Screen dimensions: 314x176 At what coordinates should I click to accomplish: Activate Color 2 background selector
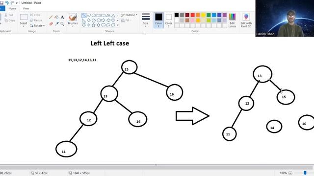coord(169,20)
